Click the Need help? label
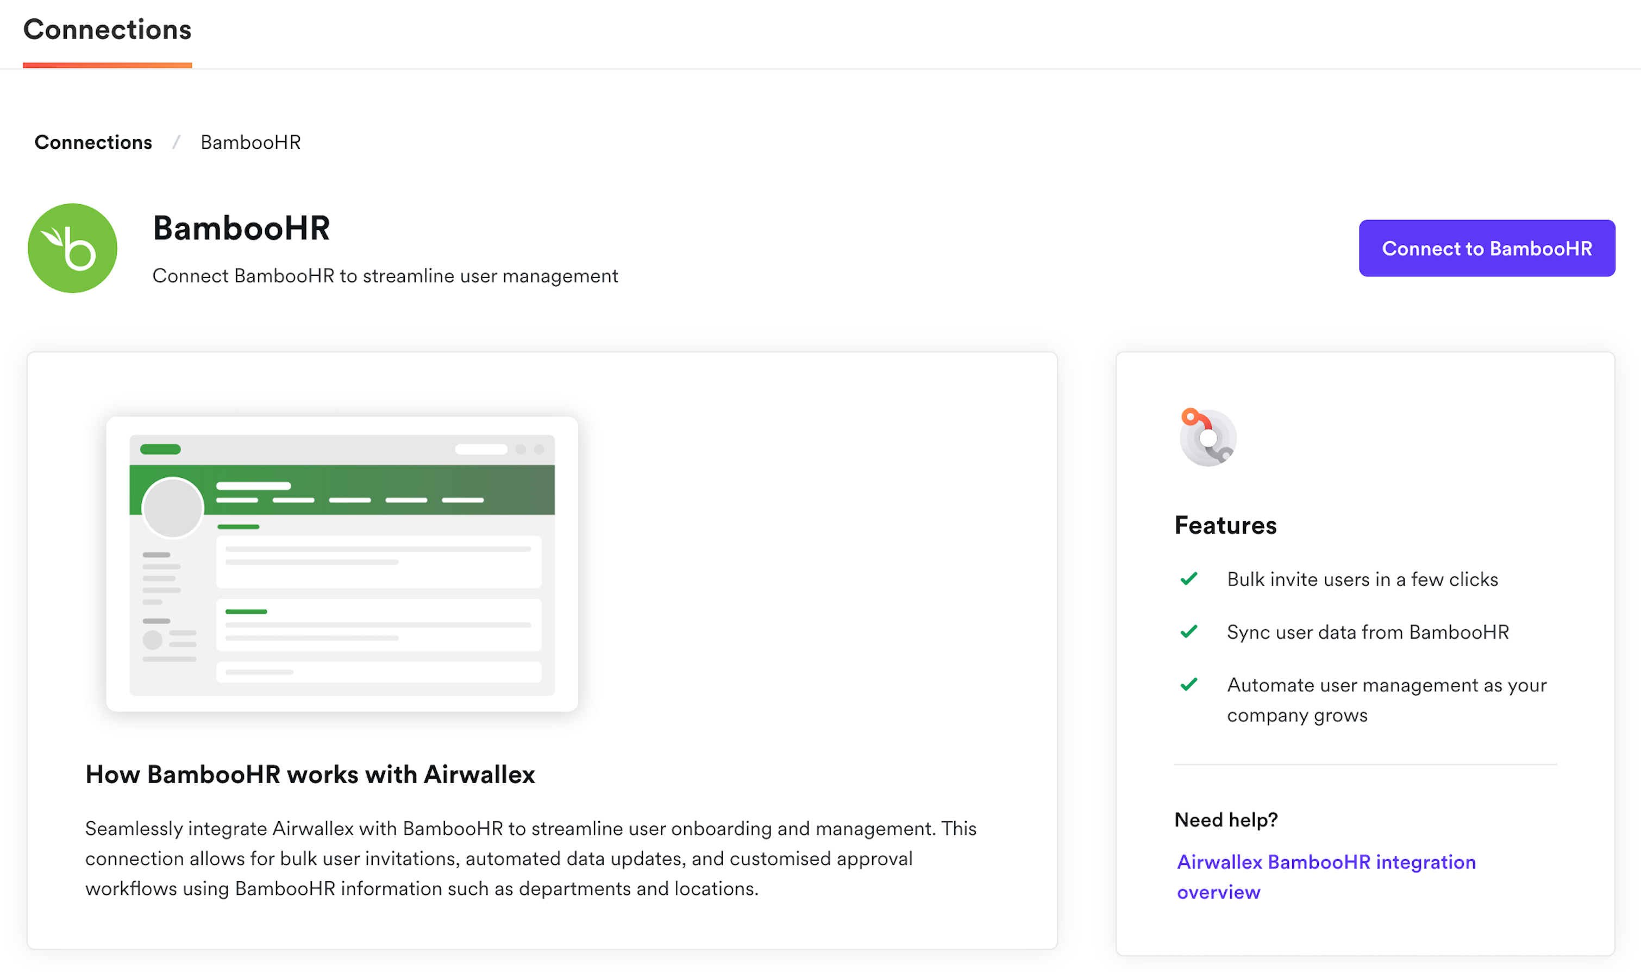This screenshot has width=1641, height=972. coord(1225,819)
